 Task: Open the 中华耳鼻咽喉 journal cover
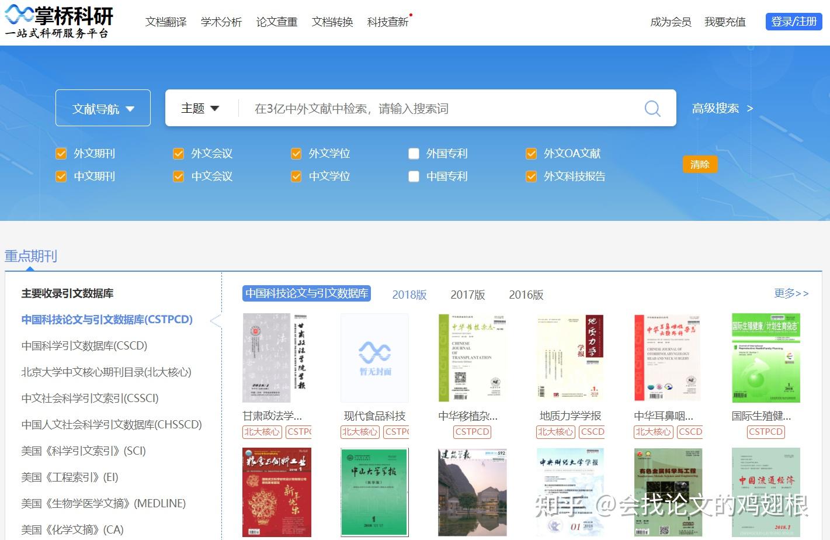point(668,358)
